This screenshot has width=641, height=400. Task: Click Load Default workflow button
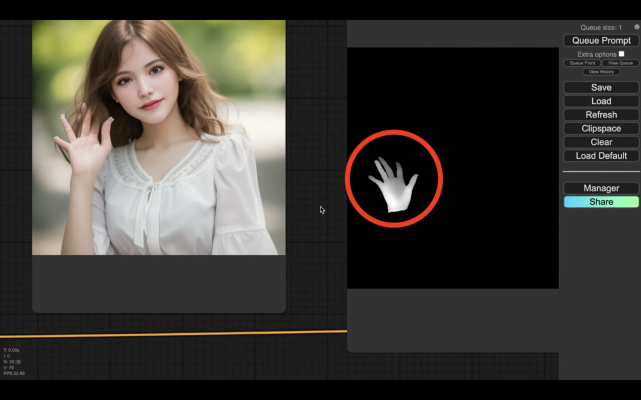(601, 156)
